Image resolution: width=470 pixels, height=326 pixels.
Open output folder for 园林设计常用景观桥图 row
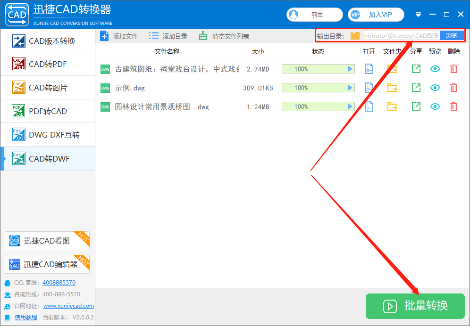392,106
